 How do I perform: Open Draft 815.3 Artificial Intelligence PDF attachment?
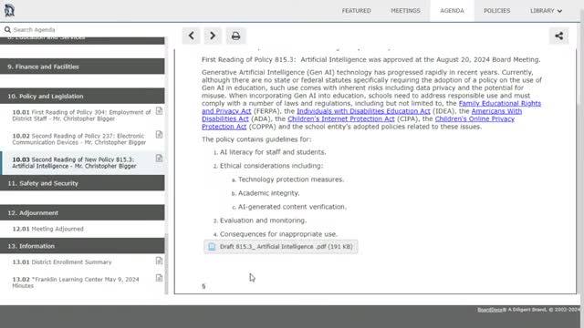pyautogui.click(x=281, y=247)
